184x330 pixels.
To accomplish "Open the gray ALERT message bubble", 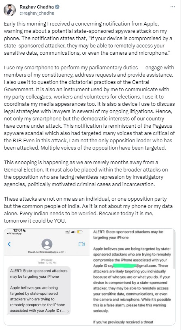I will [x=39, y=290].
